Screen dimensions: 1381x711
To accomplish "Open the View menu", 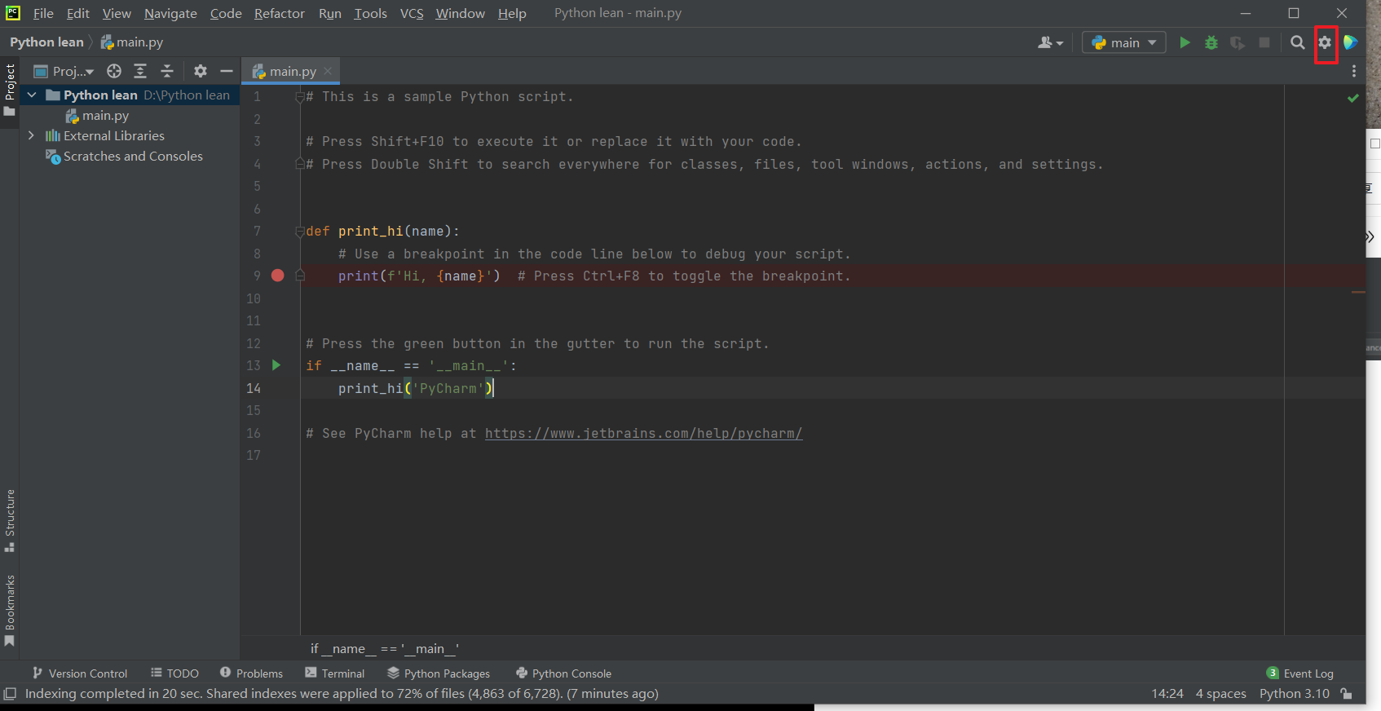I will [117, 13].
